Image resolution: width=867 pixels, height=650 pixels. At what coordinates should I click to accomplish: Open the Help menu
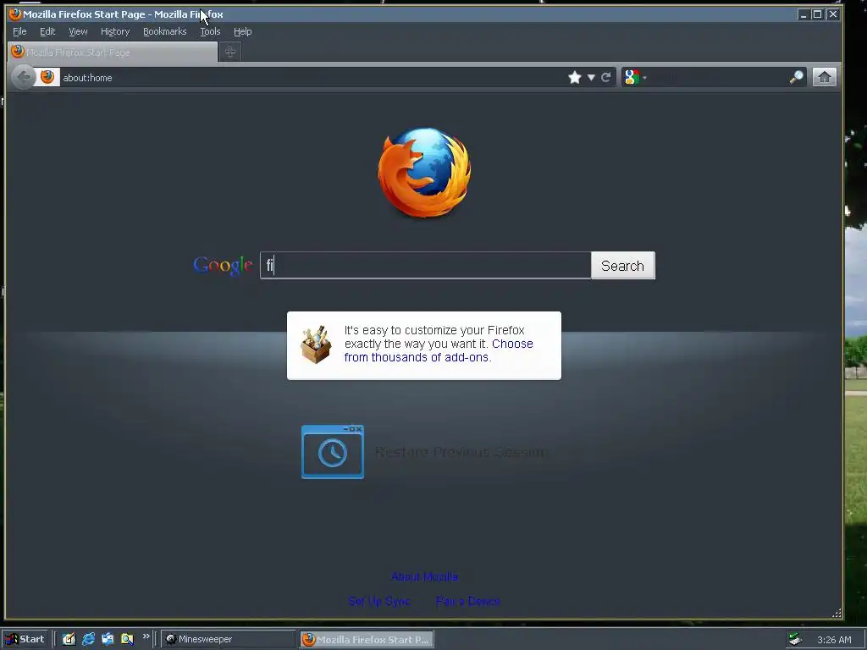[242, 31]
